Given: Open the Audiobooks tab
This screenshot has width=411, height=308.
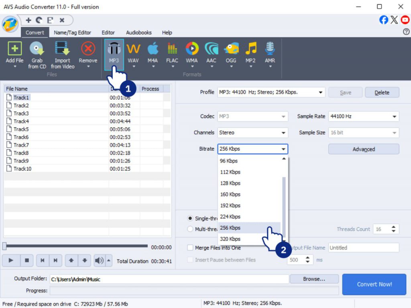Looking at the screenshot, I should coord(138,33).
